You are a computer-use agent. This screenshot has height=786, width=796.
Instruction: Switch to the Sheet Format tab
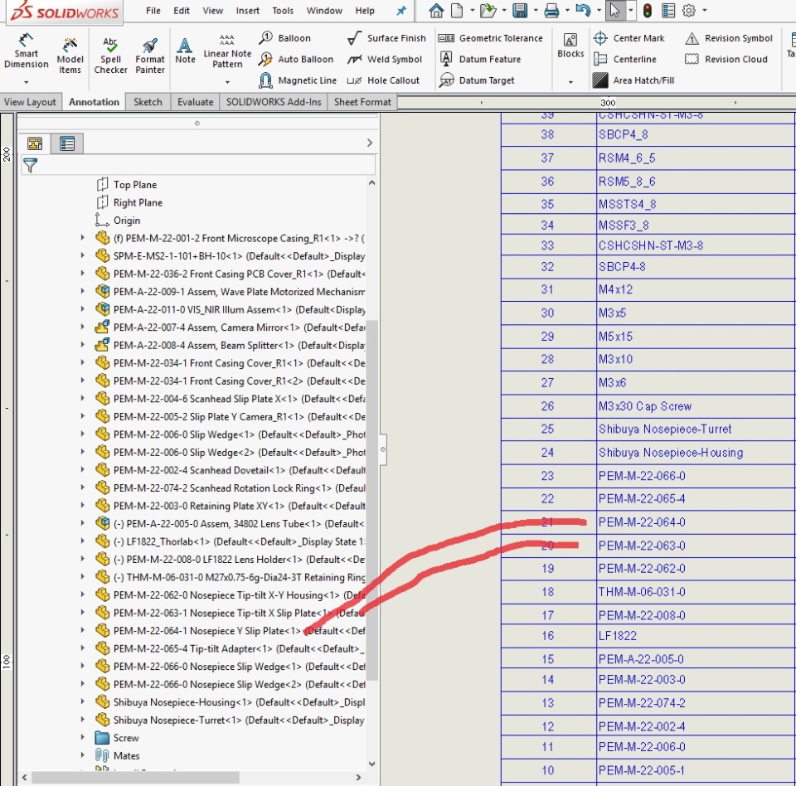click(362, 102)
